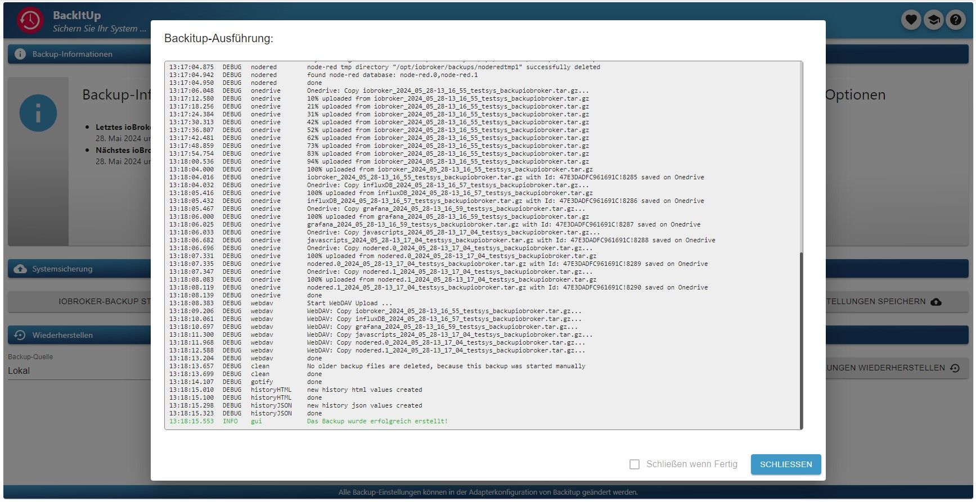
Task: Click log line with Onedrive Id ending 8285
Action: click(505, 177)
